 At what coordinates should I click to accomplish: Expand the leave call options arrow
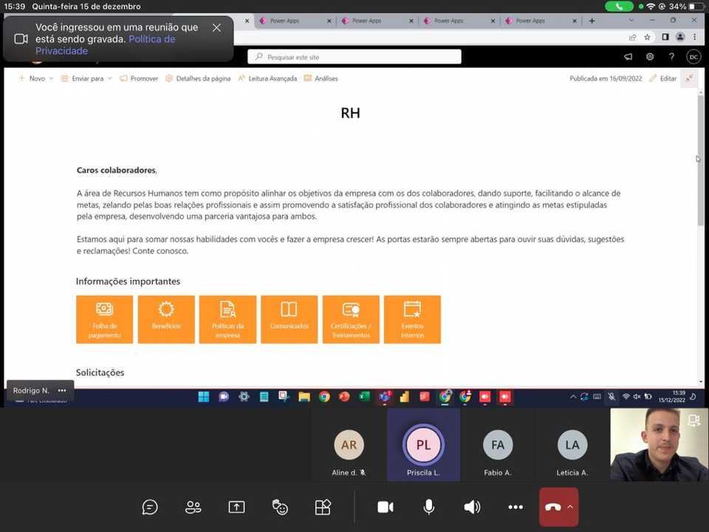(x=570, y=507)
